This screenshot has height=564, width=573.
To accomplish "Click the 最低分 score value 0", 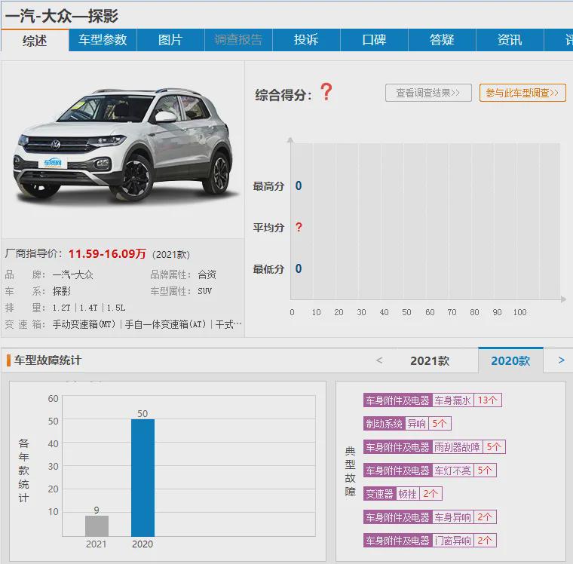I will [x=299, y=268].
